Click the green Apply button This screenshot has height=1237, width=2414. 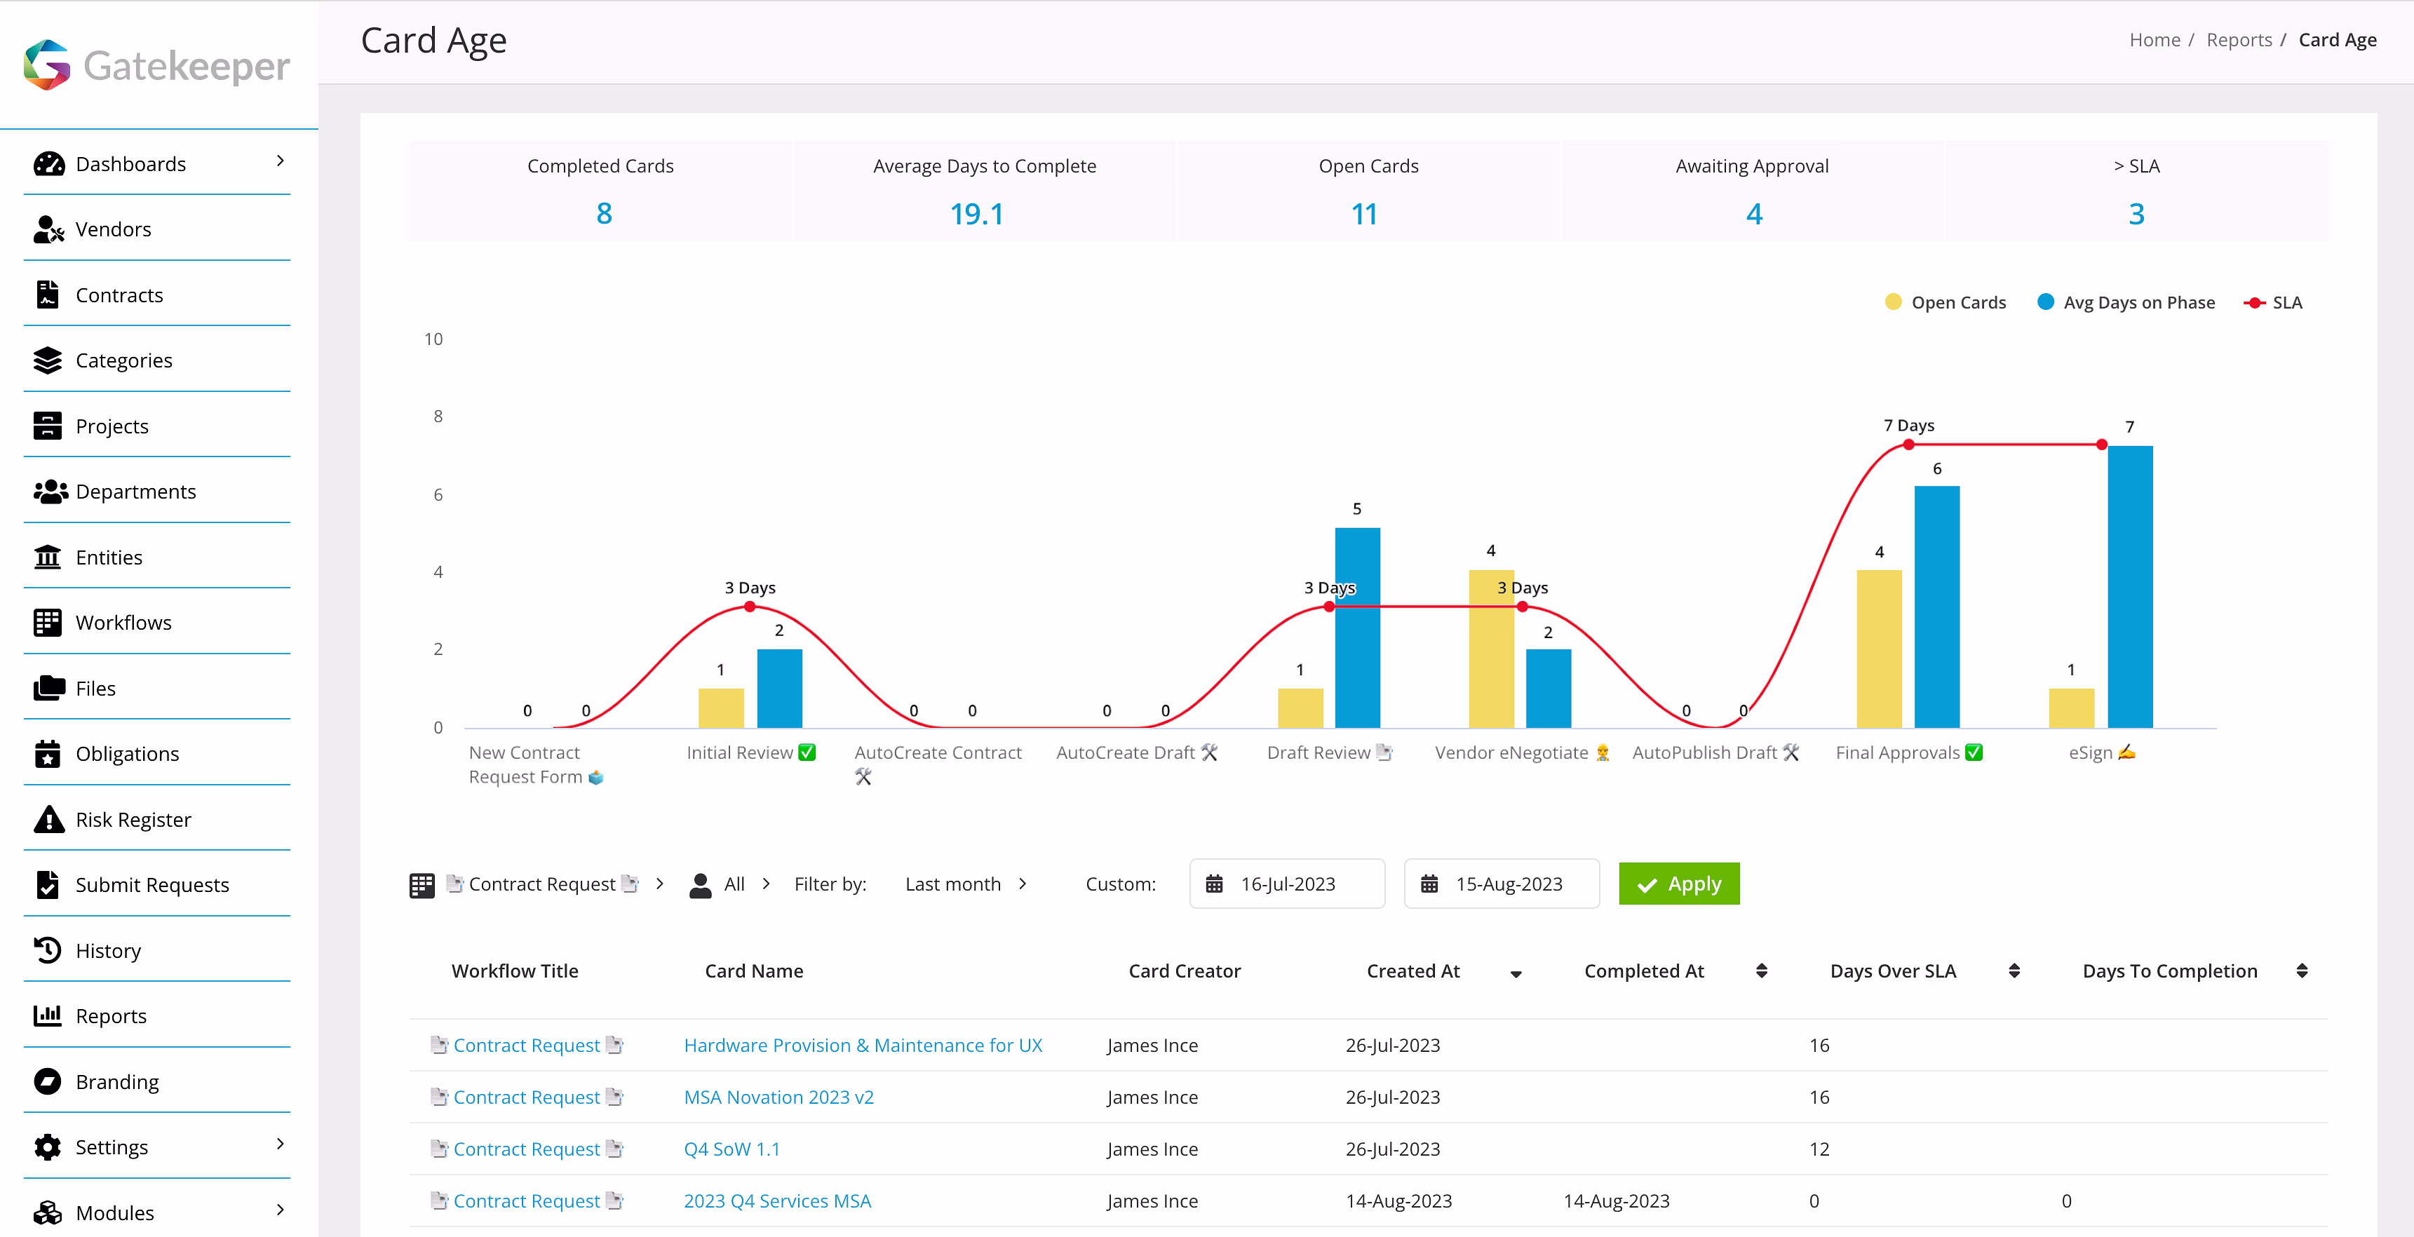pos(1678,884)
